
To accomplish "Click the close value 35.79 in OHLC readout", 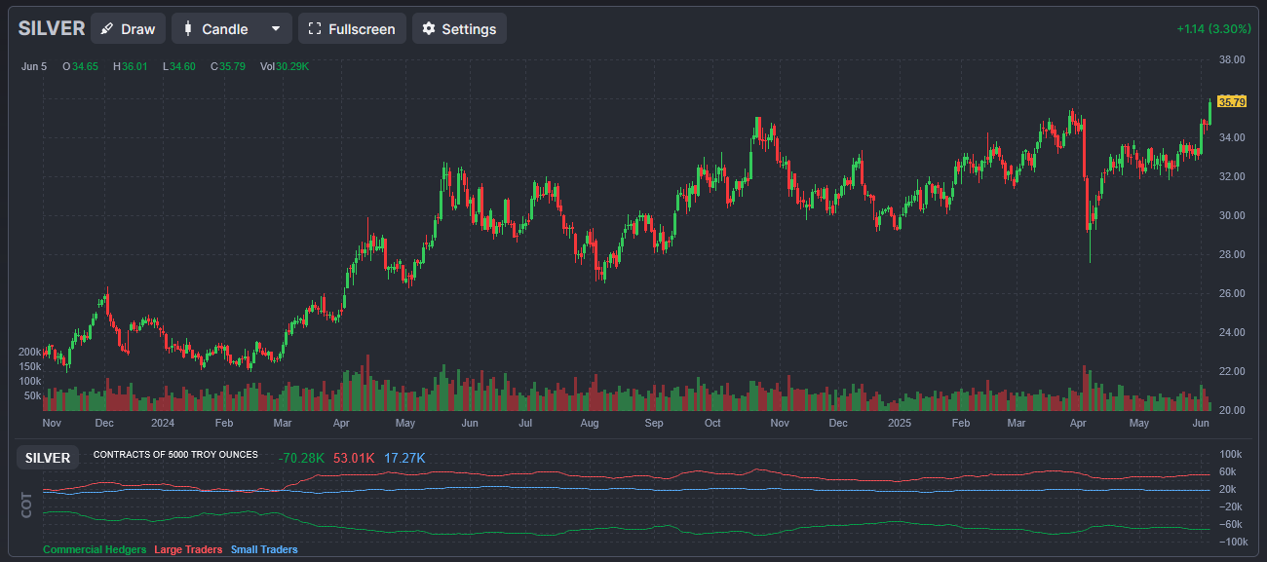I will (x=232, y=66).
